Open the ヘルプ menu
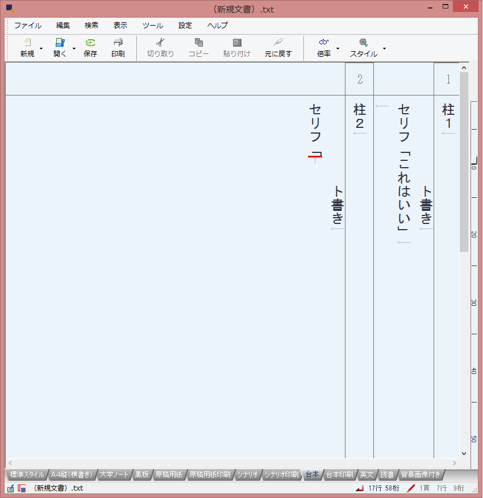Screen dimensions: 483x498 point(218,26)
